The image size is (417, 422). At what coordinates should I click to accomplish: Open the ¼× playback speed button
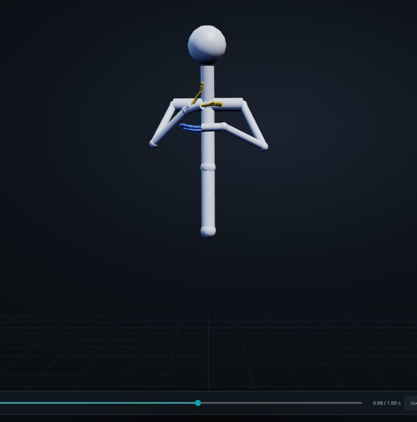[412, 403]
